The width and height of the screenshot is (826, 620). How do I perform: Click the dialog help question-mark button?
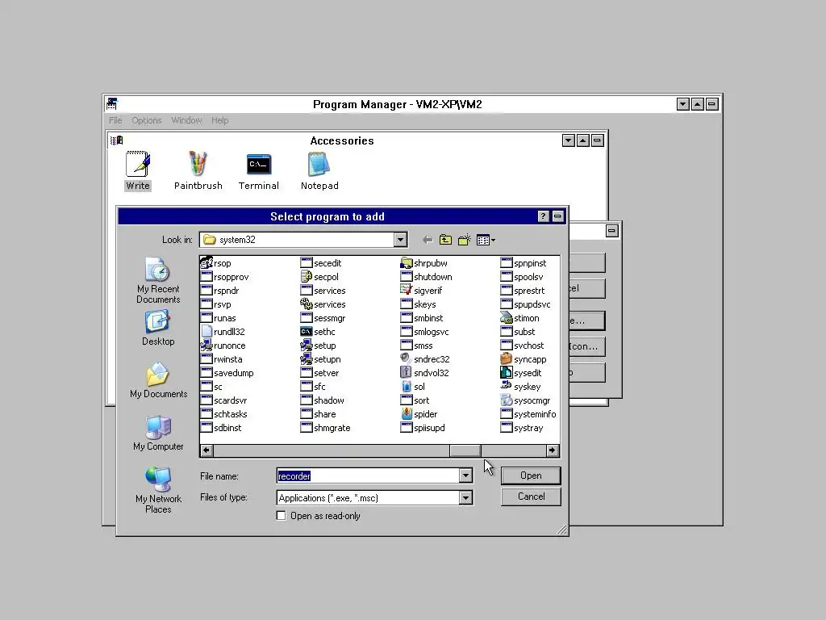pos(543,216)
